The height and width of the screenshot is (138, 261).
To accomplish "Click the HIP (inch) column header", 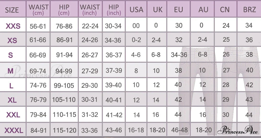I will (114, 10).
